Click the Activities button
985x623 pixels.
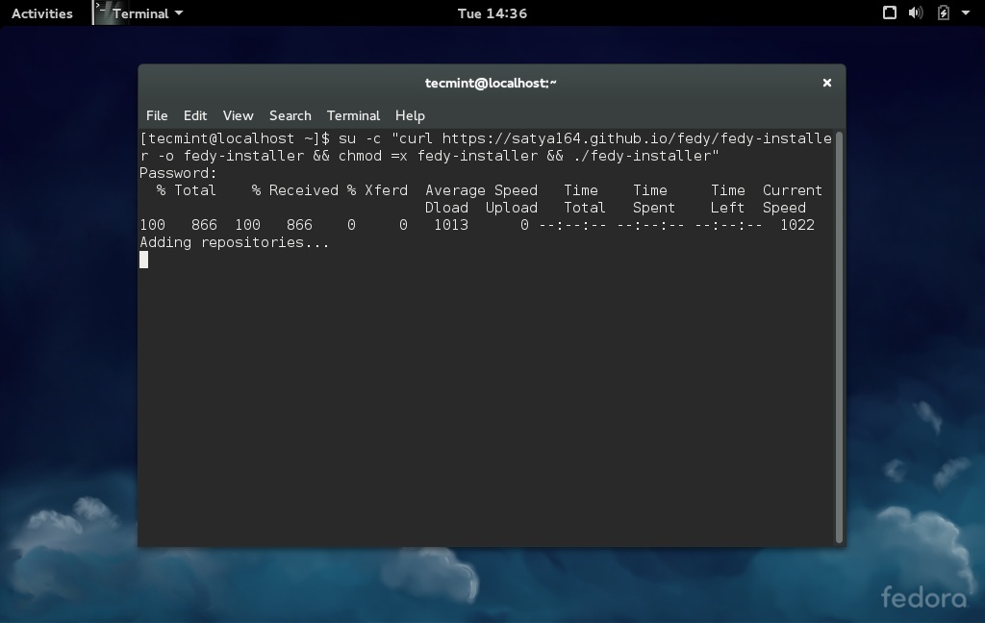click(x=41, y=13)
